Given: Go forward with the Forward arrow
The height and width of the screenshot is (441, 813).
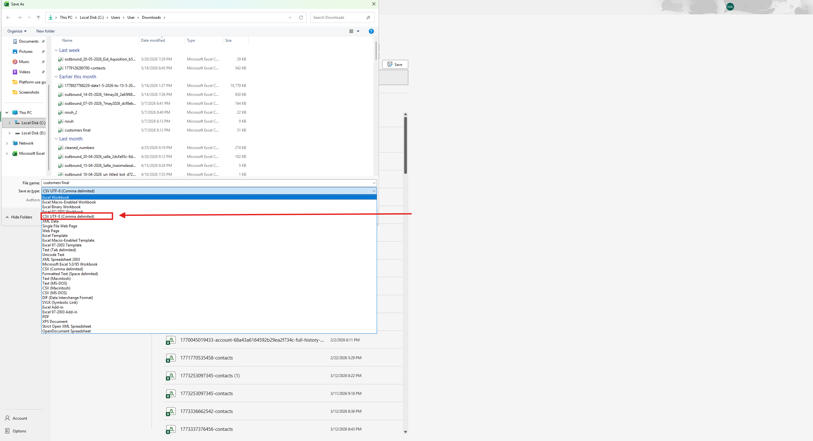Looking at the screenshot, I should point(19,18).
